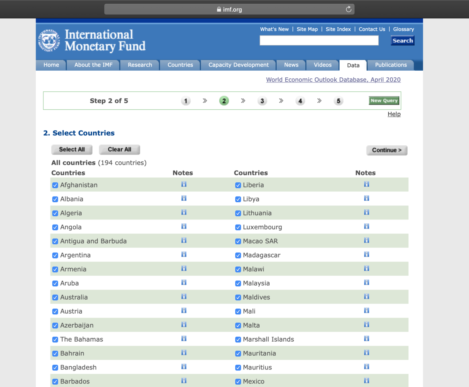Open notes icon for Luxembourg
The image size is (469, 387).
tap(367, 226)
